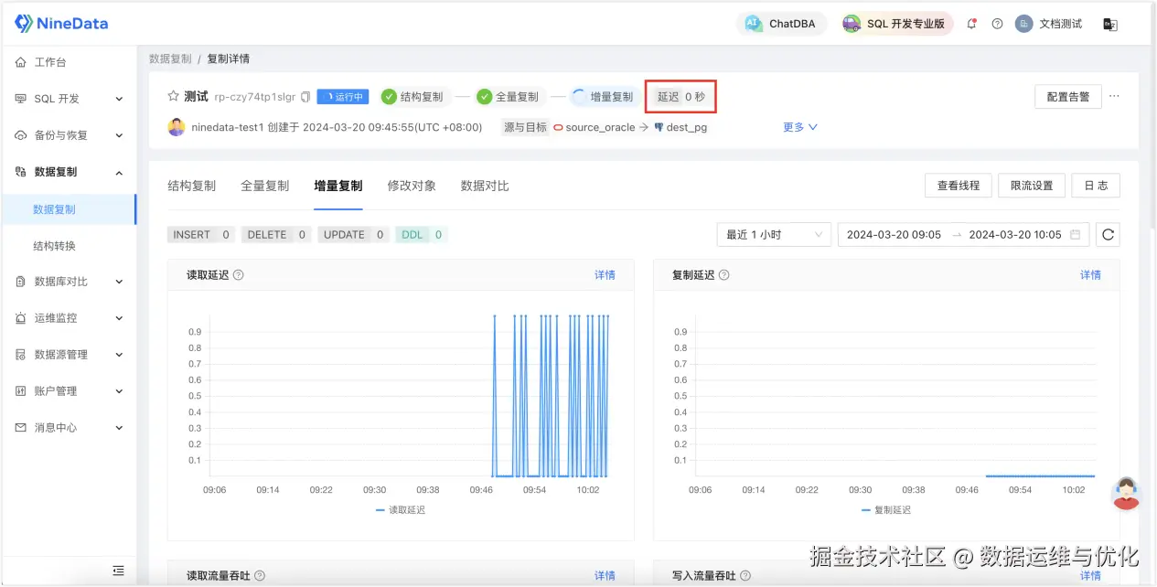Click the 读取延迟 help icon
This screenshot has width=1157, height=587.
239,275
